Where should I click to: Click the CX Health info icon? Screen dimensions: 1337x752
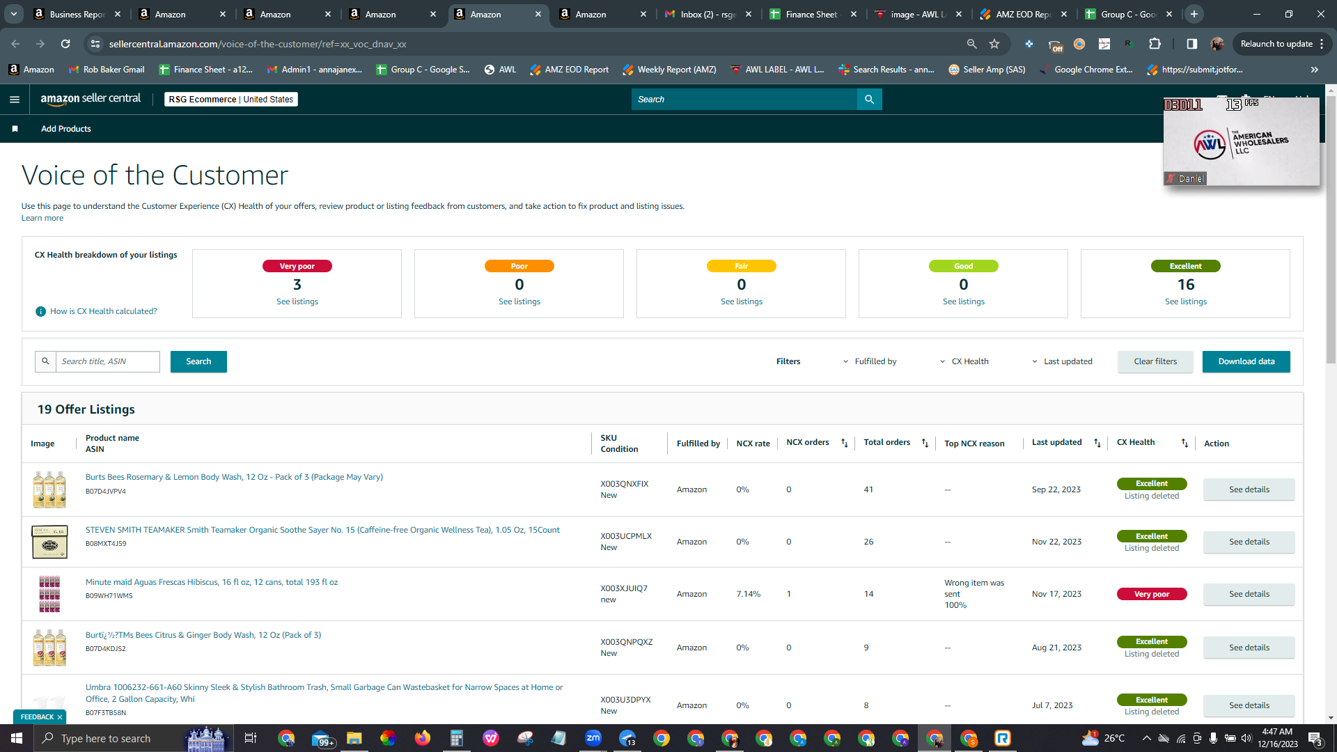[40, 311]
